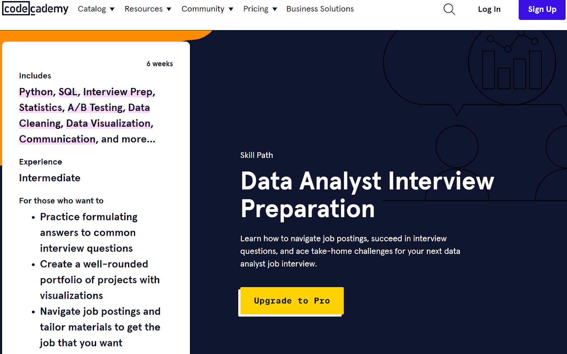Expand the Resources dropdown arrow
The height and width of the screenshot is (354, 567).
coord(169,9)
